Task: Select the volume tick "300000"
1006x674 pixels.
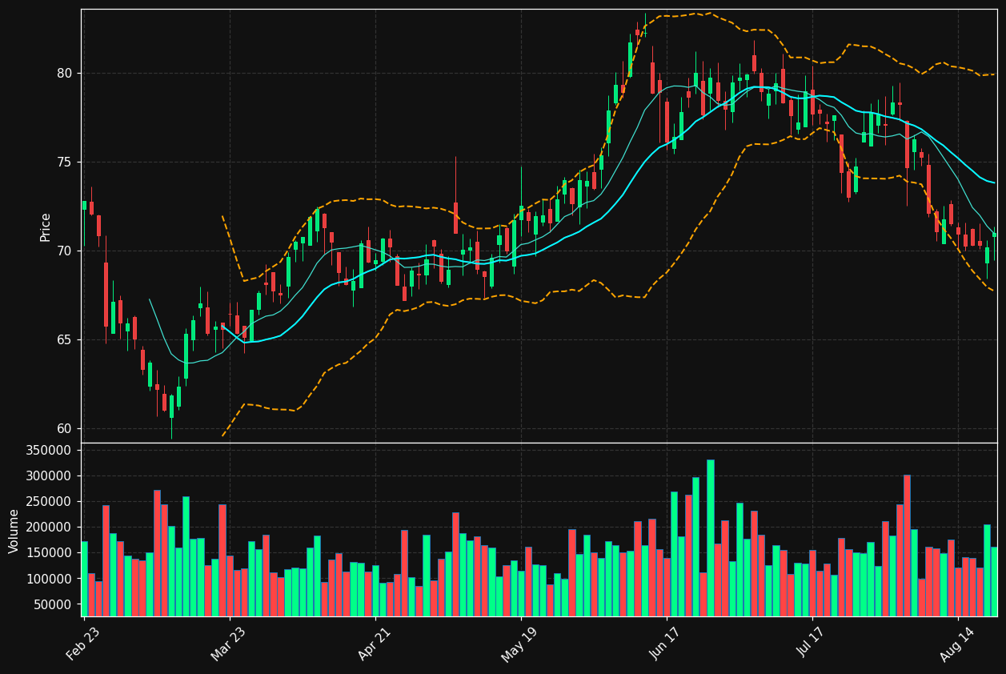Action: point(50,476)
